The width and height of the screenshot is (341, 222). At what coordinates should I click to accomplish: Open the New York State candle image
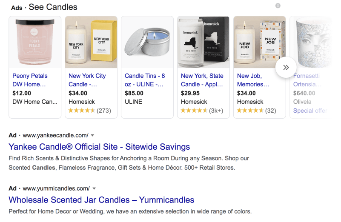(203, 43)
